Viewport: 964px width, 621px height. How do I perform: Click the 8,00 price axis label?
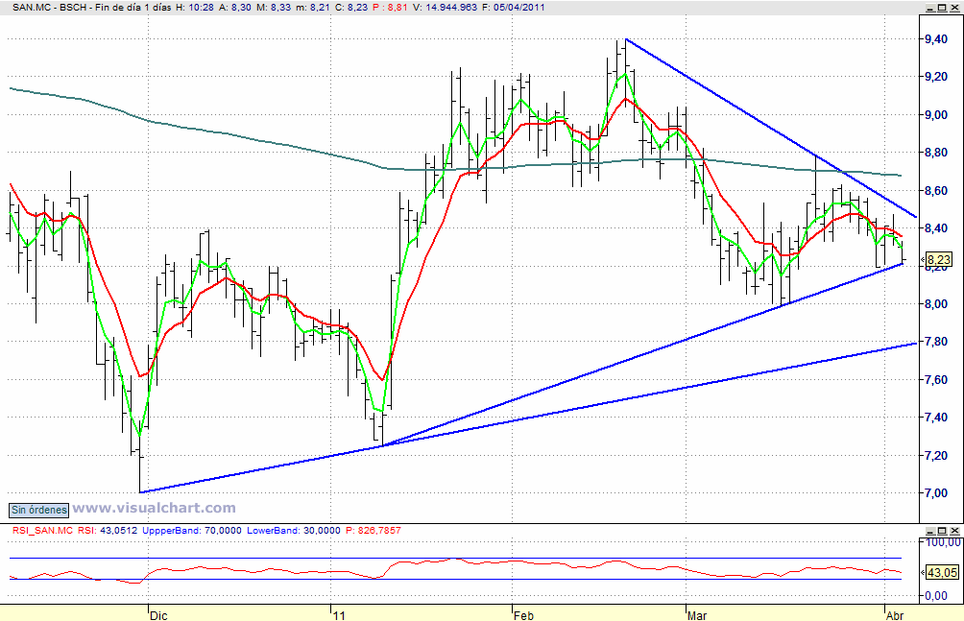pyautogui.click(x=936, y=303)
